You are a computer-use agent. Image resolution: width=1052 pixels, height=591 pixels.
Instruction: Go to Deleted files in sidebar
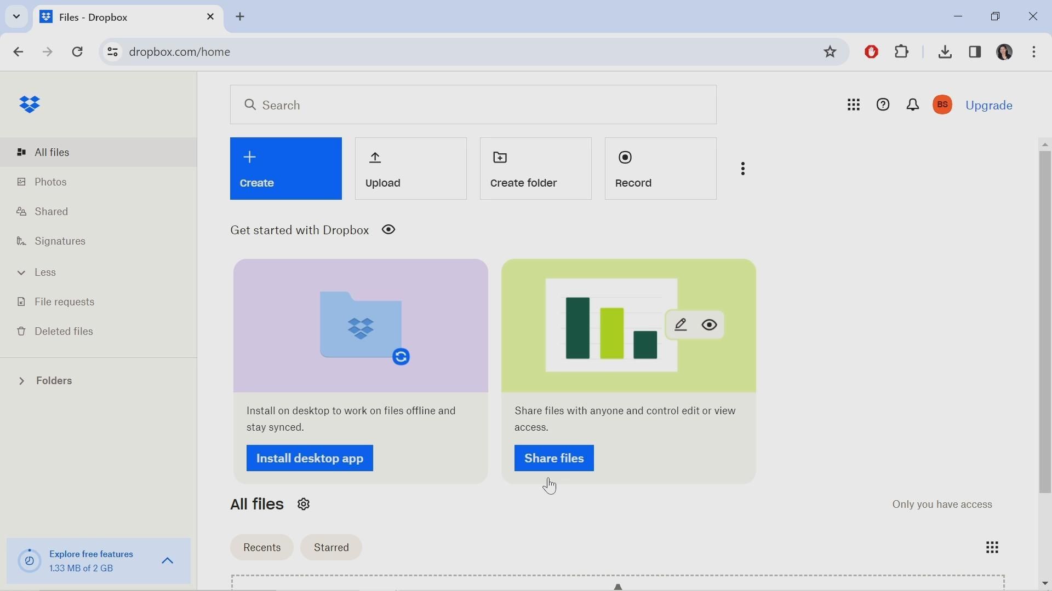tap(64, 332)
